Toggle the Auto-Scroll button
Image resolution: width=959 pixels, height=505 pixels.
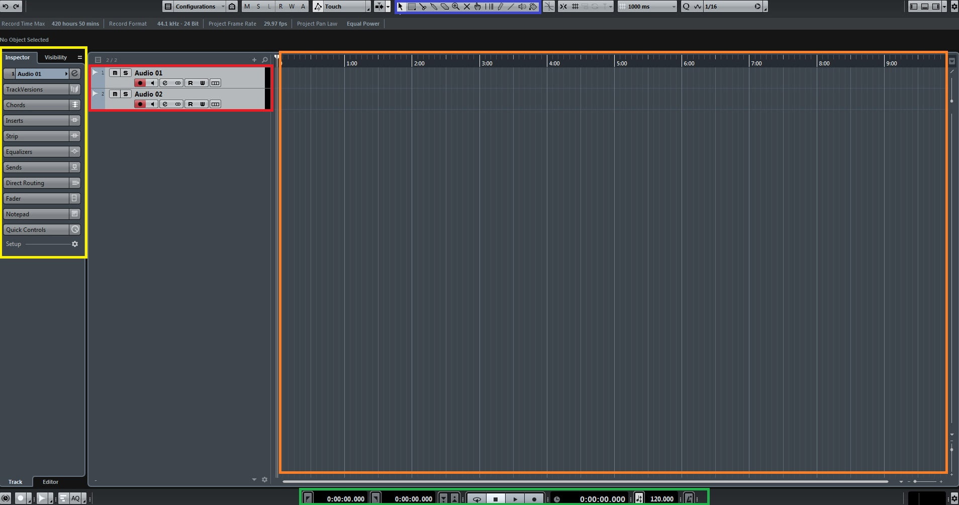[379, 7]
